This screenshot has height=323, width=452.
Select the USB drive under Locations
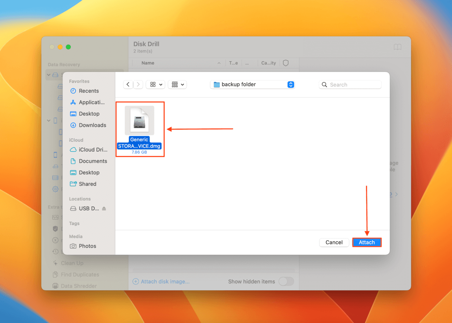pos(85,208)
